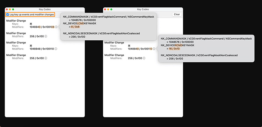Screen dimensions: 262x127
Task: Minimize the right Key Codes window
Action: pos(108,9)
